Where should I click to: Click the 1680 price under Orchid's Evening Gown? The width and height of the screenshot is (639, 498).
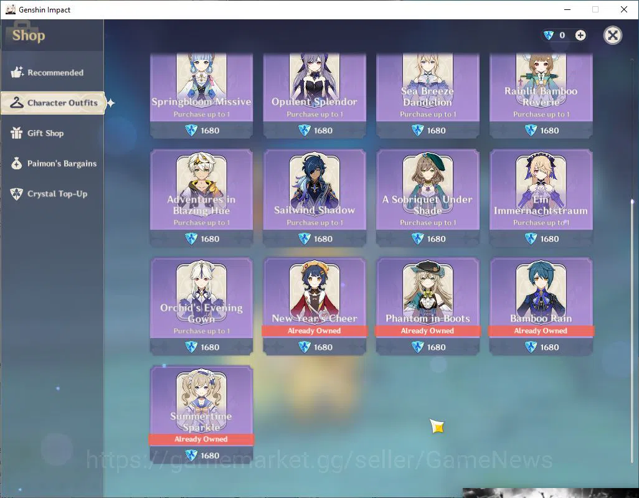(x=210, y=347)
